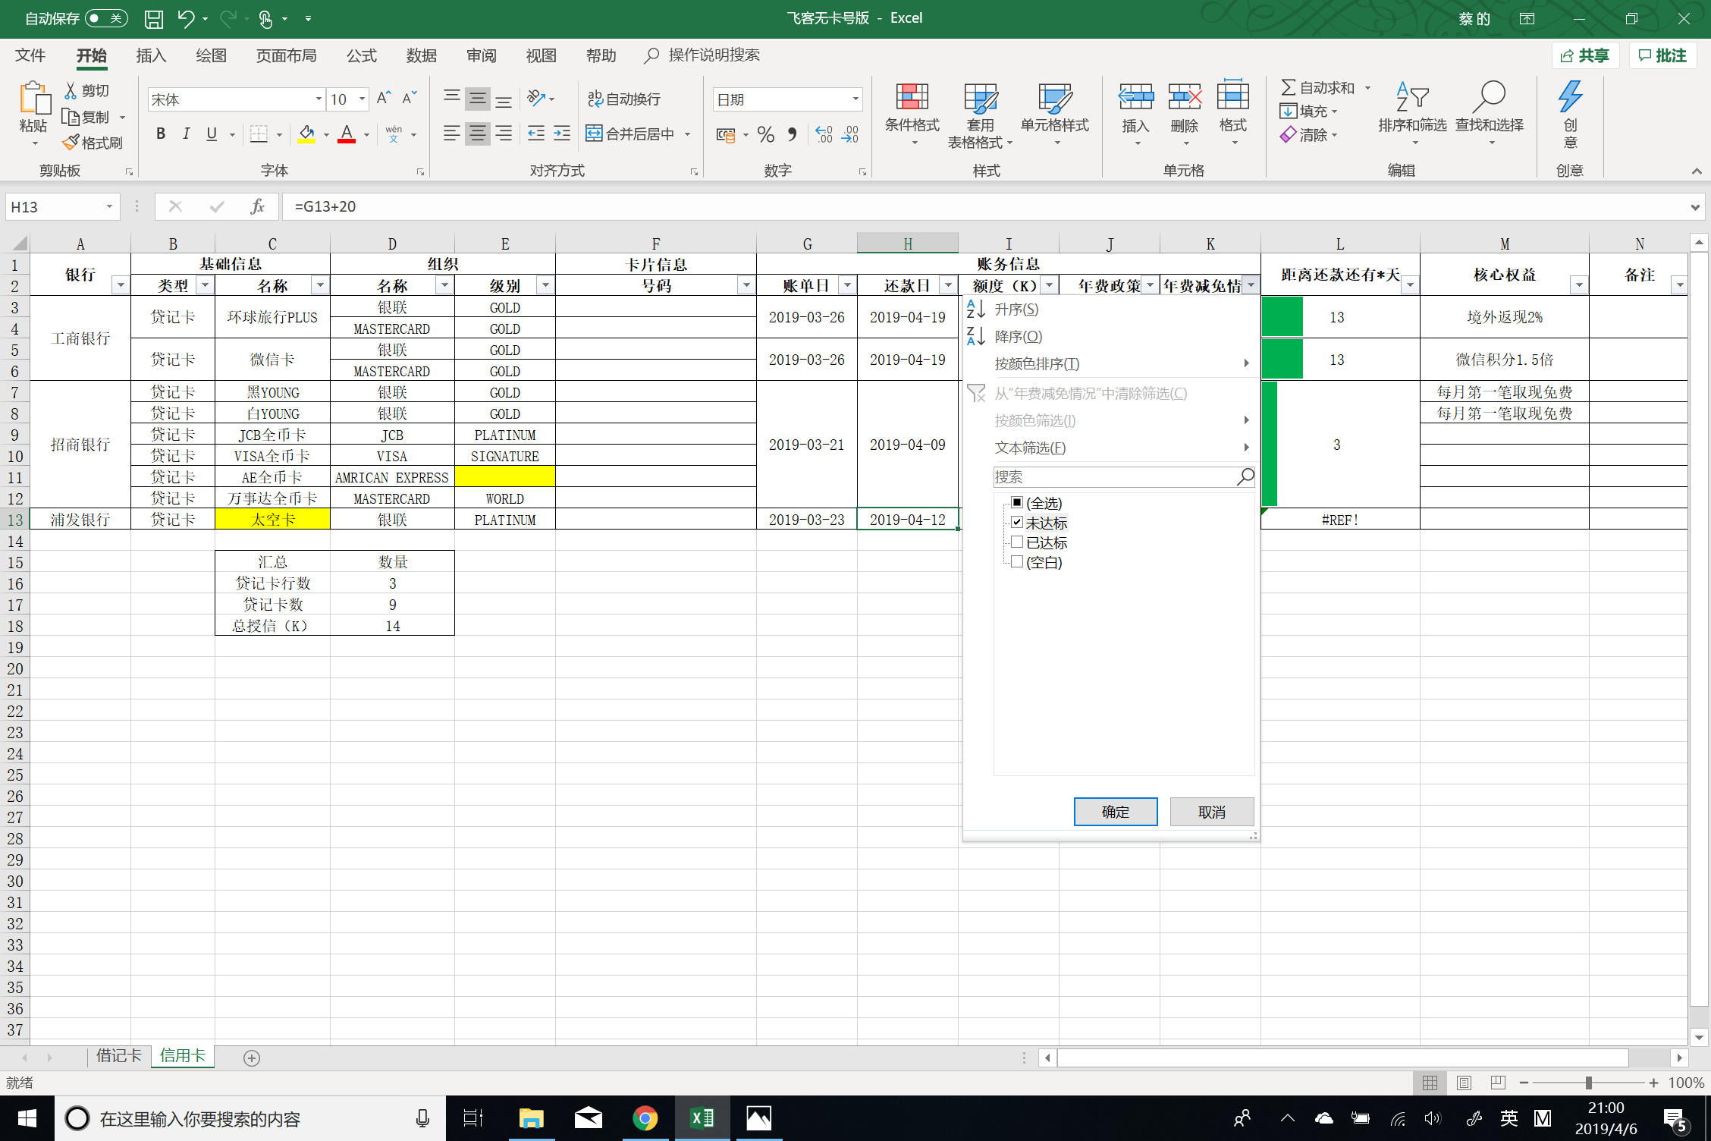
Task: Open Conditional Formatting (条件格式)
Action: coord(912,114)
